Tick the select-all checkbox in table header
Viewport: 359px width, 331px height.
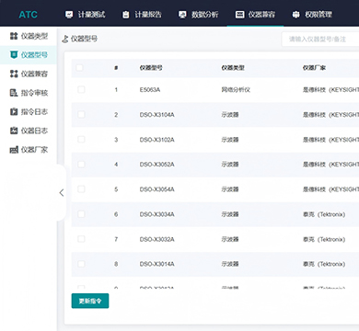point(79,67)
